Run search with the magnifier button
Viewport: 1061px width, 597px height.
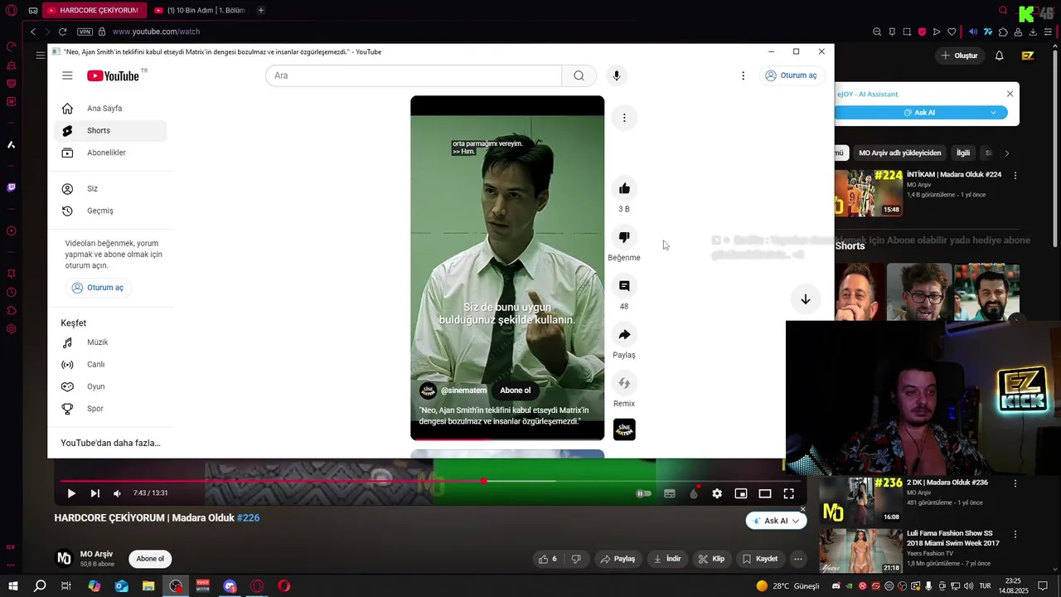pos(579,75)
